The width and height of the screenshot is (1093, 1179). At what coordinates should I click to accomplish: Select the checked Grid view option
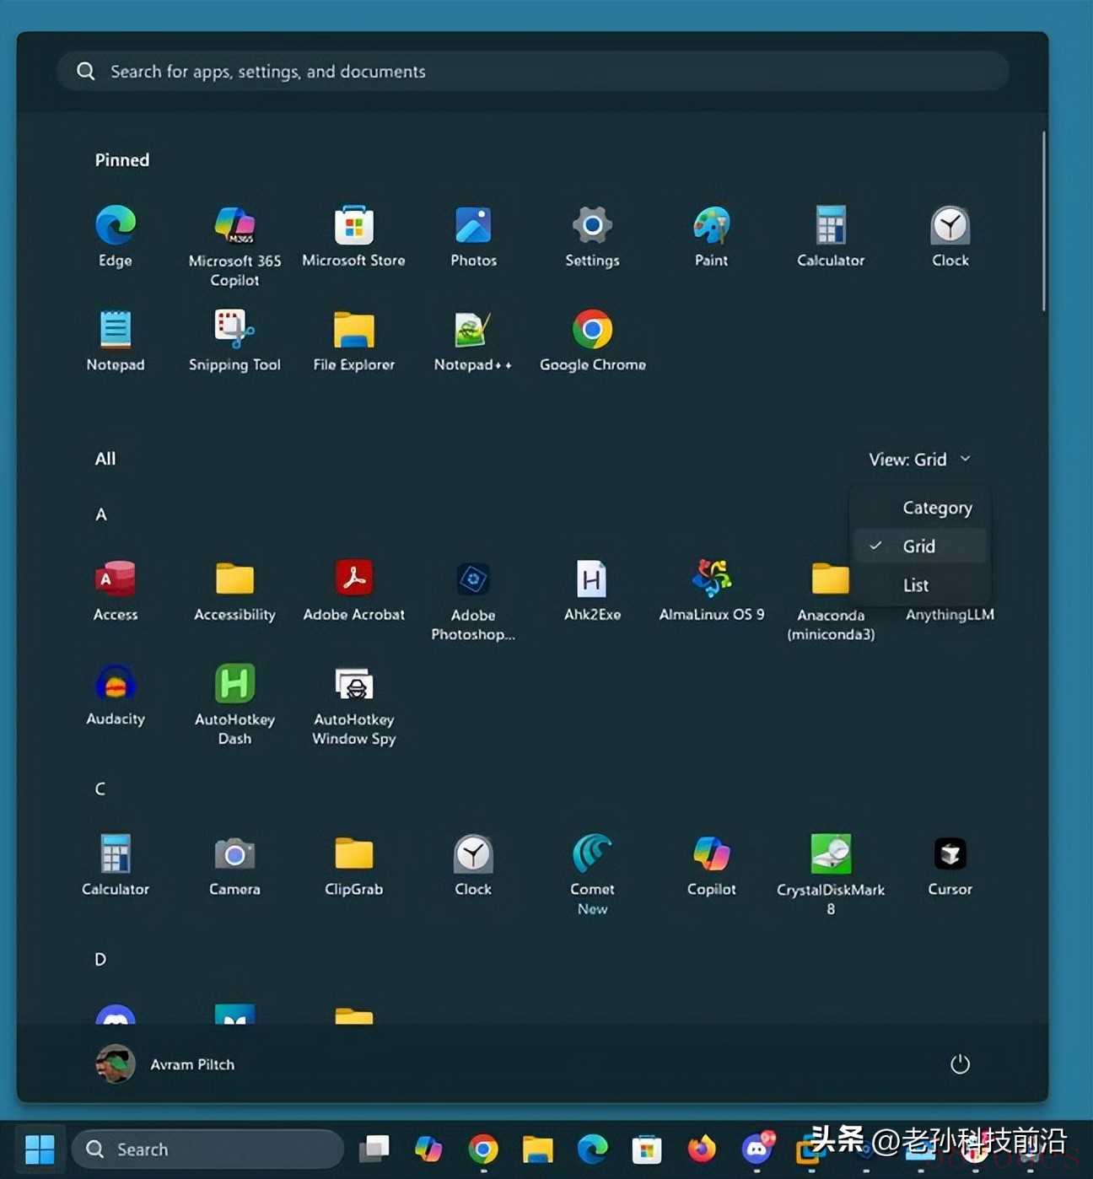(919, 546)
